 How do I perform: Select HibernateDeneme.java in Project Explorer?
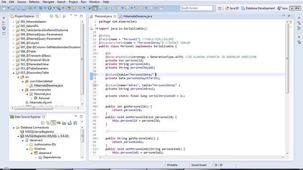pos(48,85)
